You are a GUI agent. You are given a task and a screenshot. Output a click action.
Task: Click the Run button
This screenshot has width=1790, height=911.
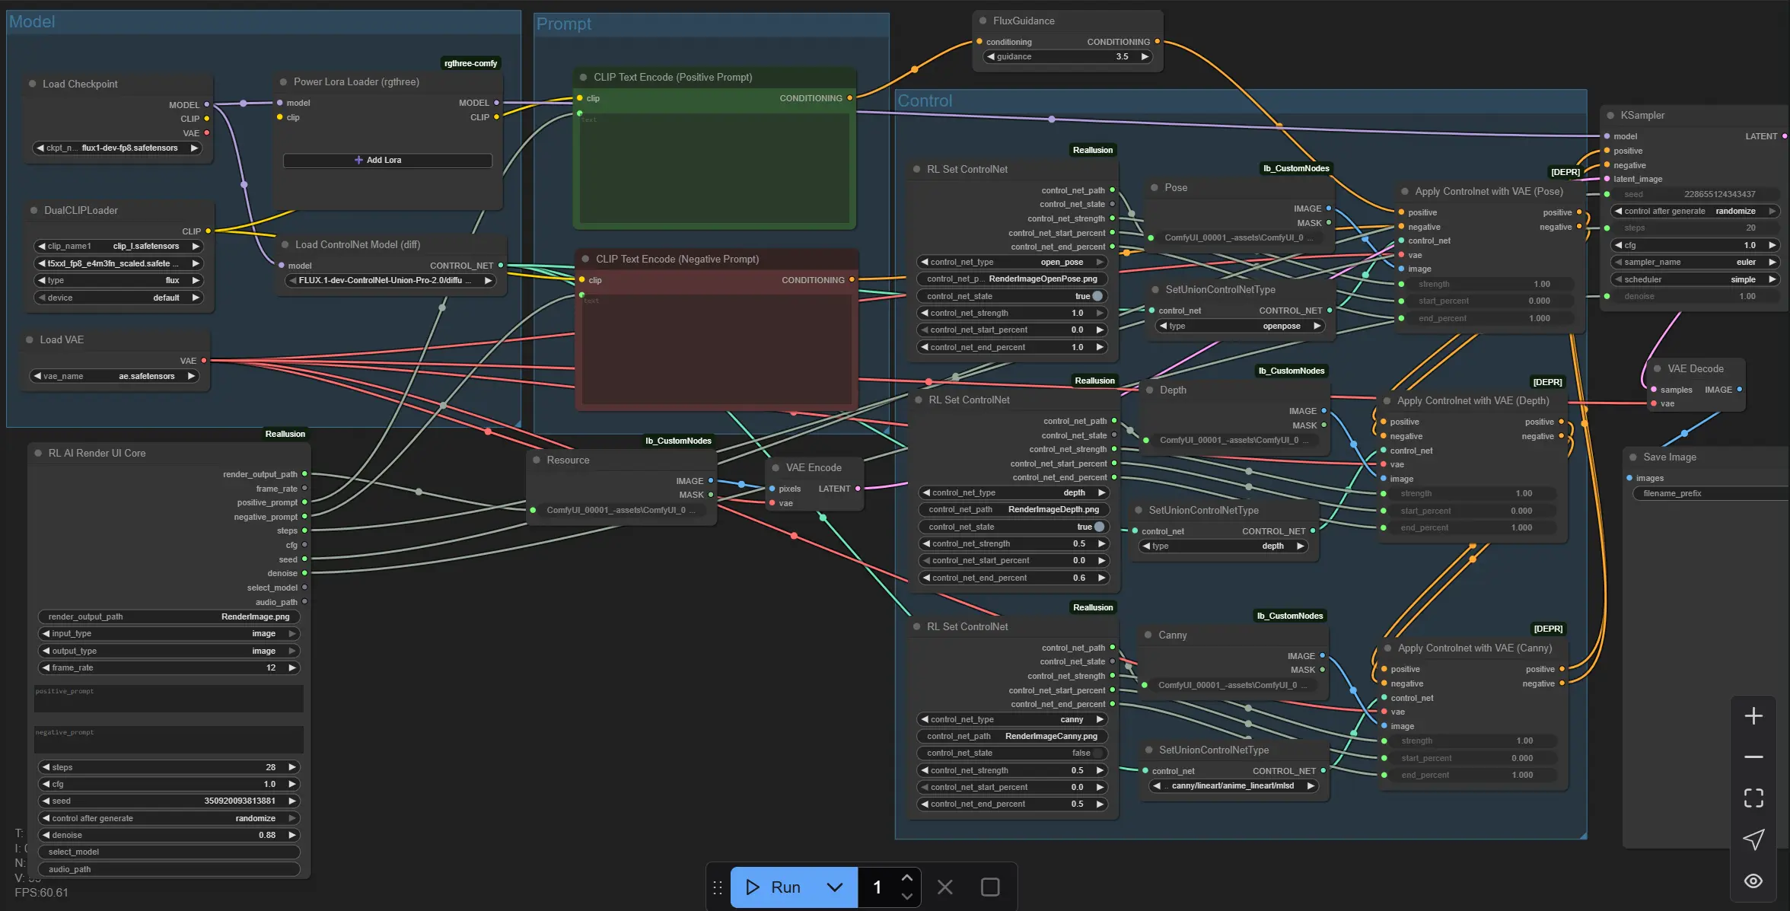click(x=773, y=887)
